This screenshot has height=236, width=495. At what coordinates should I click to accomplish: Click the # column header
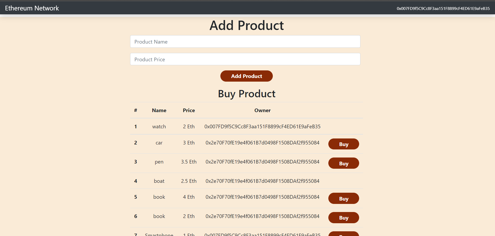[136, 110]
